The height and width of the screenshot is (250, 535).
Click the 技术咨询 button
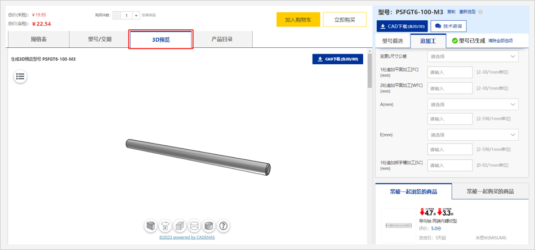click(448, 26)
